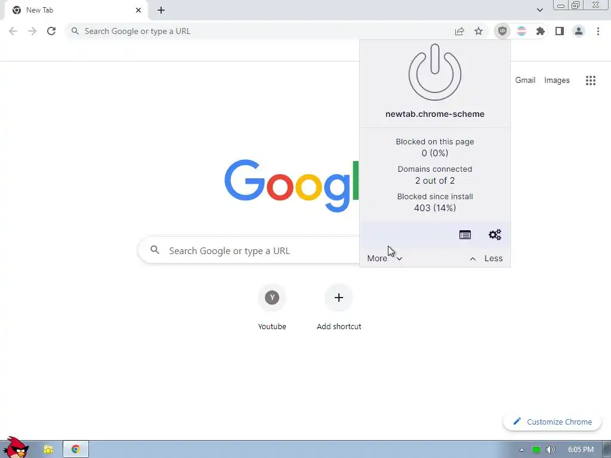
Task: Open the uBlock Origin logger icon
Action: [465, 235]
